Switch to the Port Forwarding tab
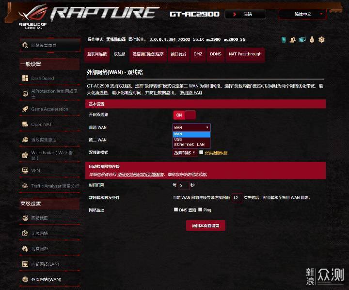This screenshot has height=290, width=349. pyautogui.click(x=178, y=54)
